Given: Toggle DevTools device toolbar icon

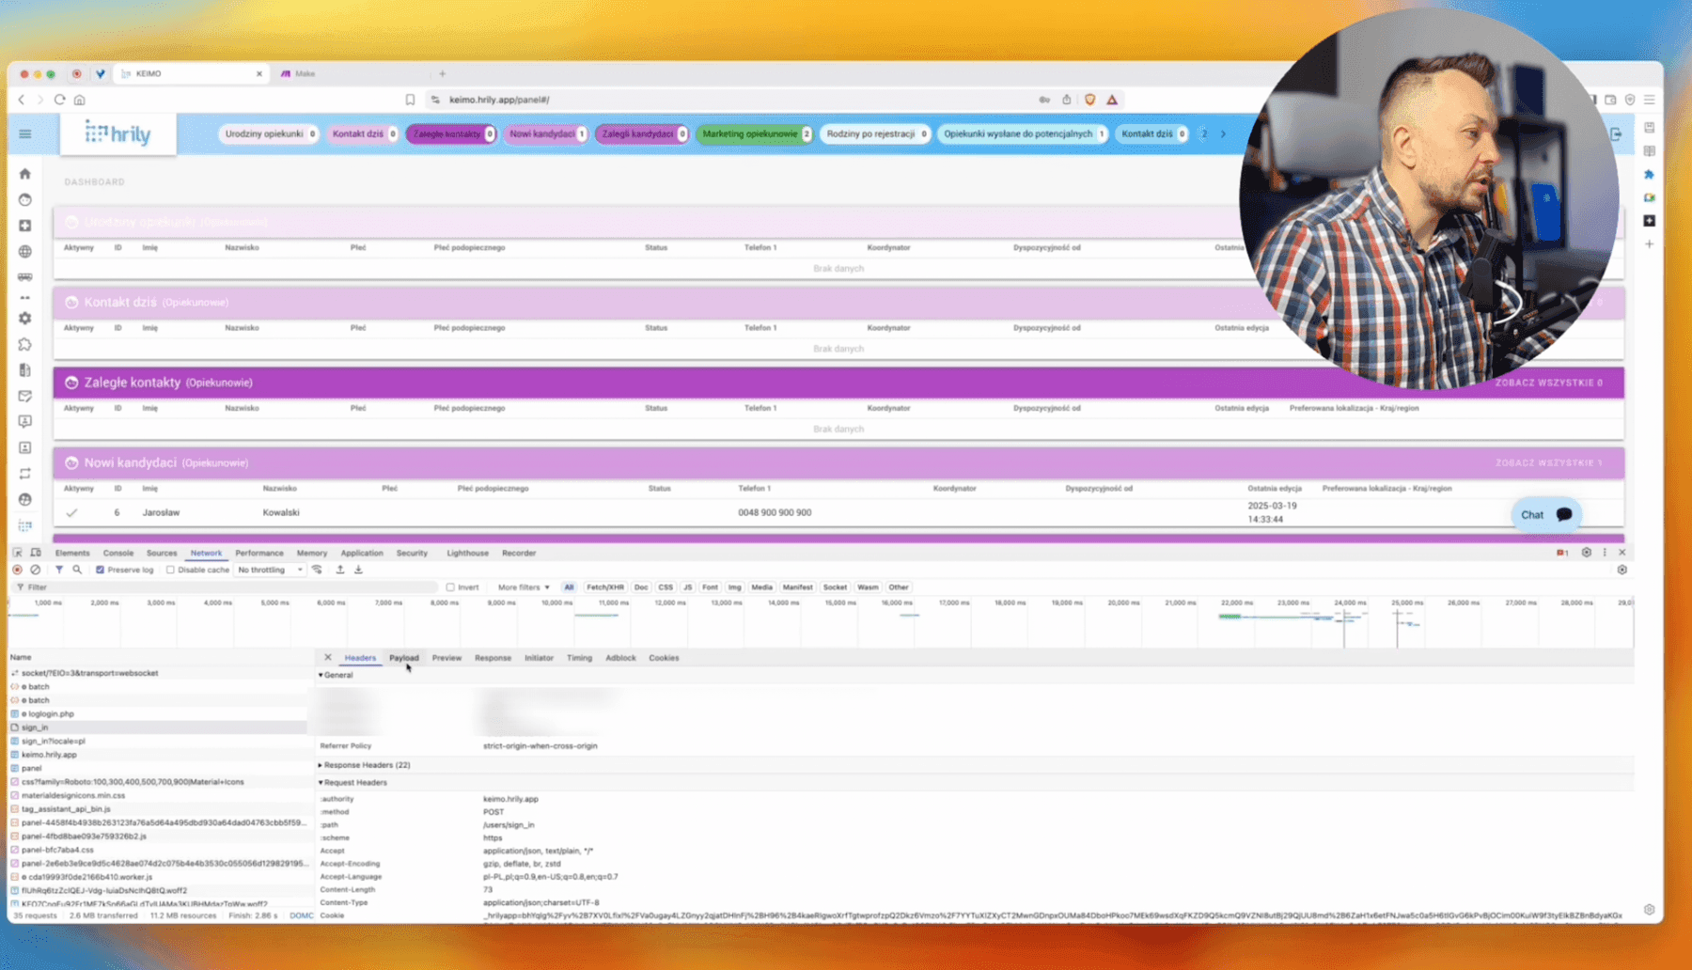Looking at the screenshot, I should tap(36, 553).
